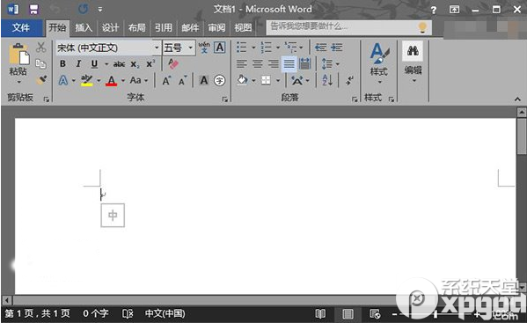This screenshot has height=323, width=527.
Task: Toggle subscript formatting
Action: pos(135,64)
